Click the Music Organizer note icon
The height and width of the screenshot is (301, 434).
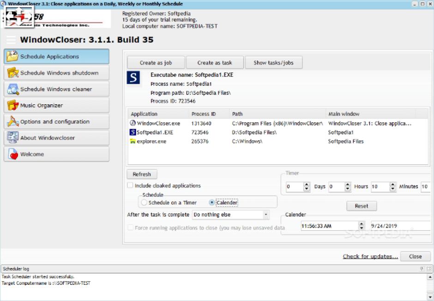pos(13,105)
